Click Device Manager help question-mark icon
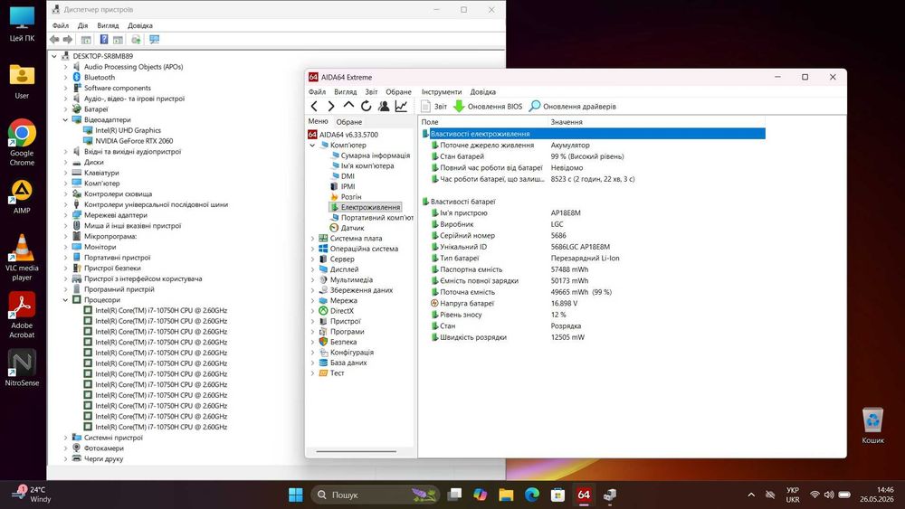Viewport: 905px width, 509px height. 104,39
